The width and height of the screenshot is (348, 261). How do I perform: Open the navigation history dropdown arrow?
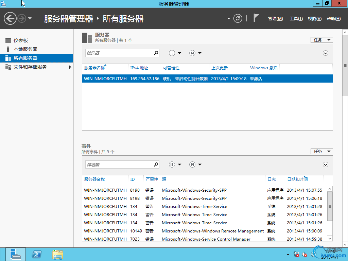(30, 18)
